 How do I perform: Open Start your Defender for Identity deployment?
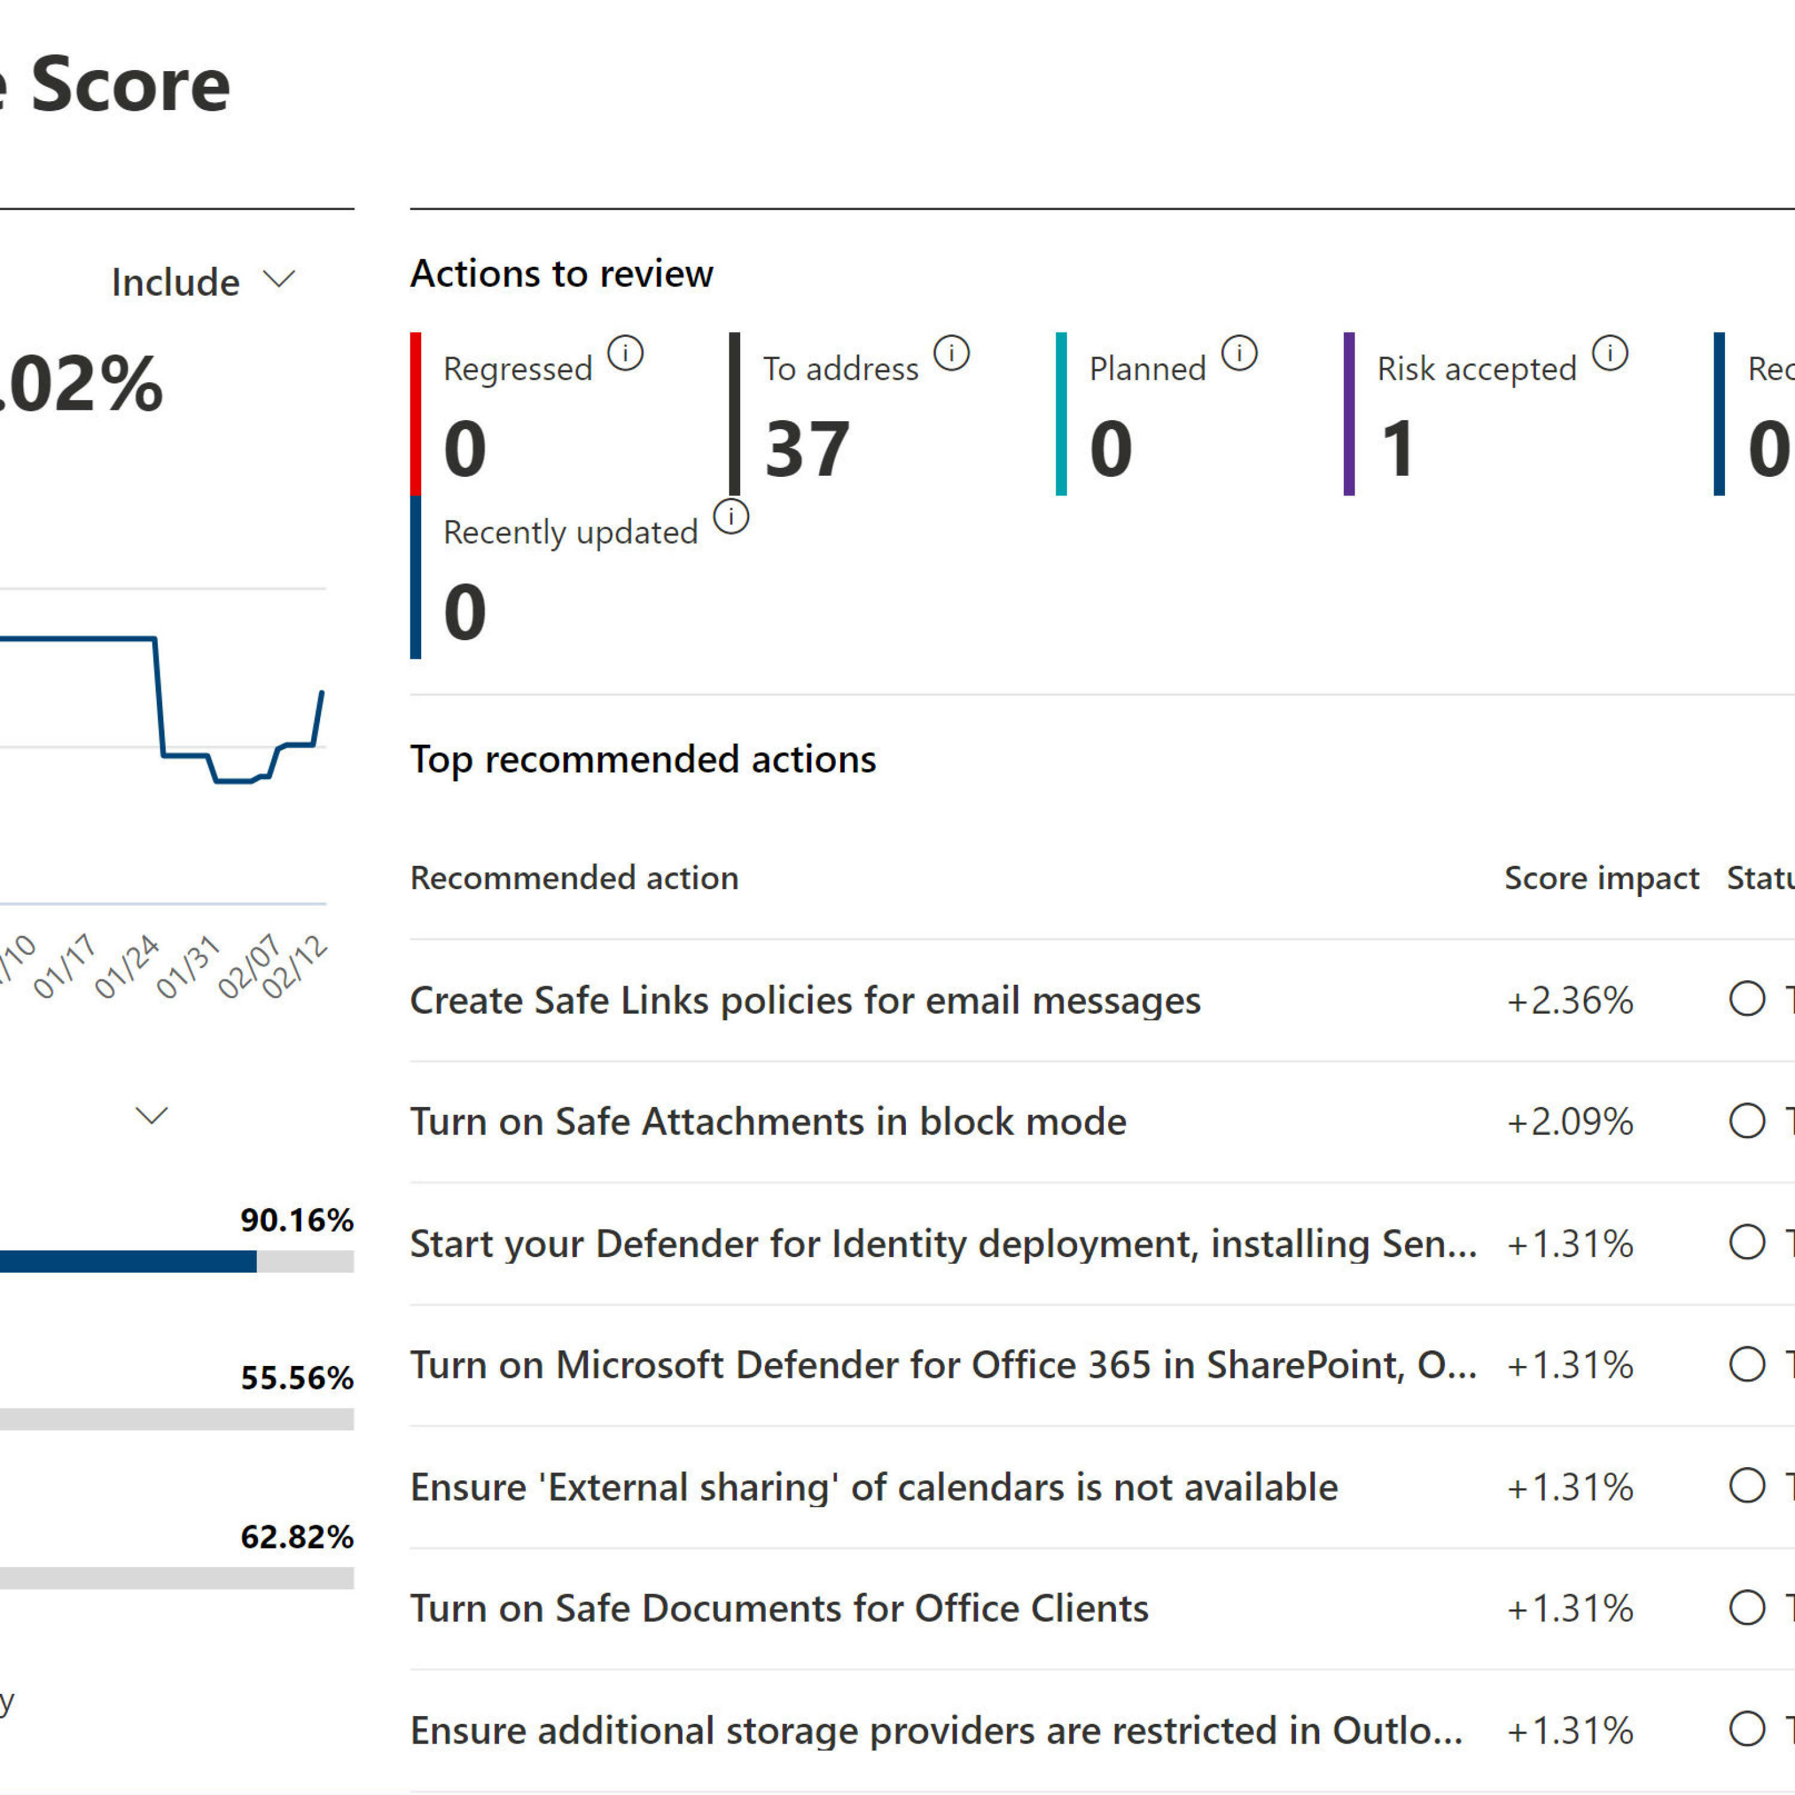(942, 1244)
